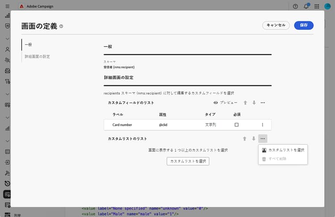This screenshot has height=217, width=335.
Task: Click the Adobe Campaign logo
Action: [x=21, y=6]
